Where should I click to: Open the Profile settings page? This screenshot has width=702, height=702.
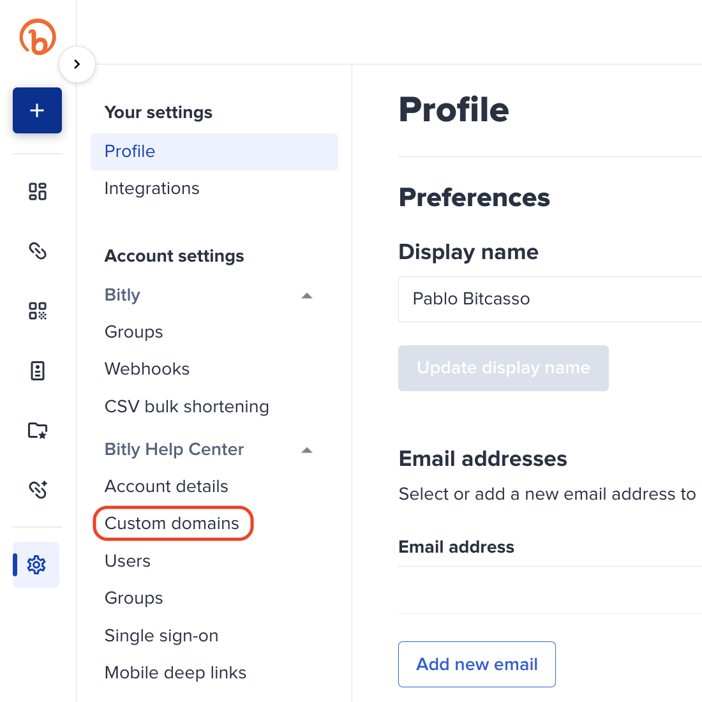coord(130,151)
